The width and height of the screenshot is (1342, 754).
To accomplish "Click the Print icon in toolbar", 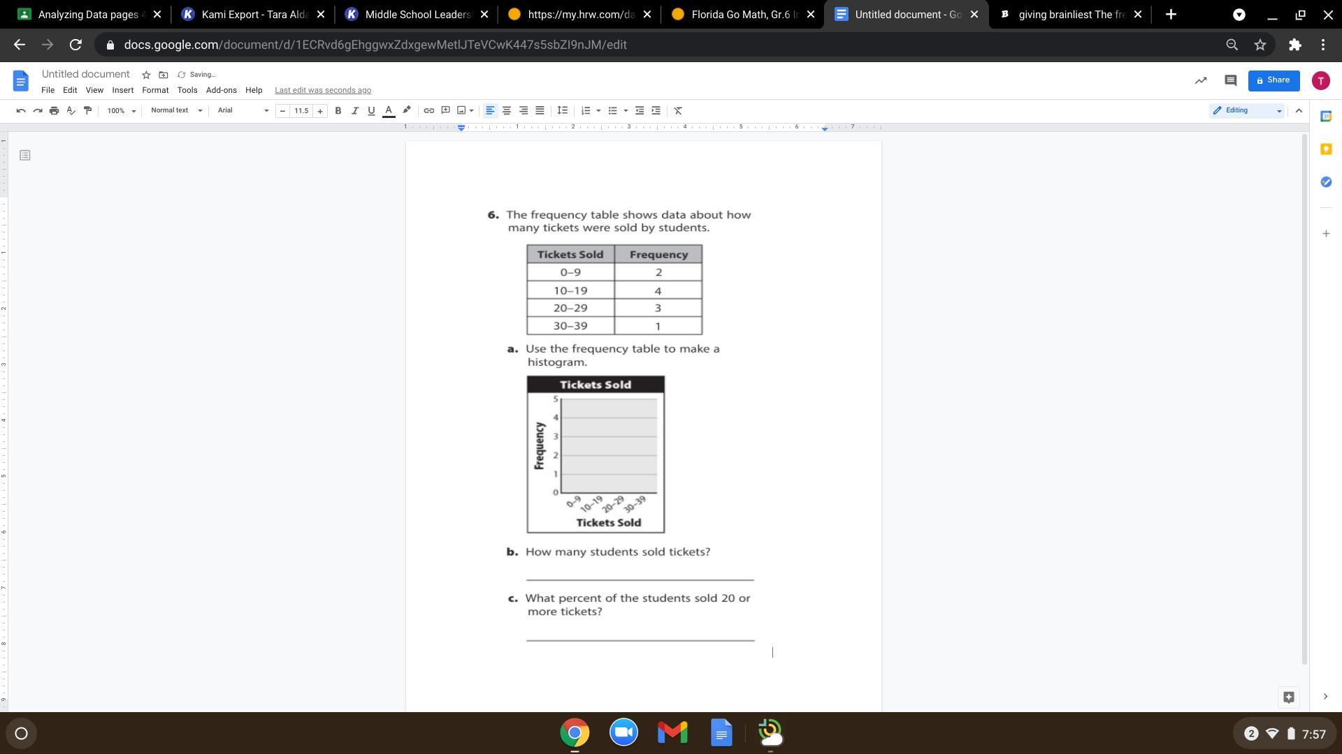I will (x=54, y=110).
